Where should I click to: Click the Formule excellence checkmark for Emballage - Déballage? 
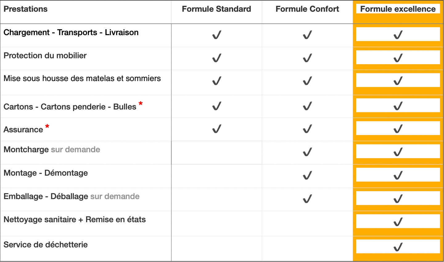pos(398,199)
